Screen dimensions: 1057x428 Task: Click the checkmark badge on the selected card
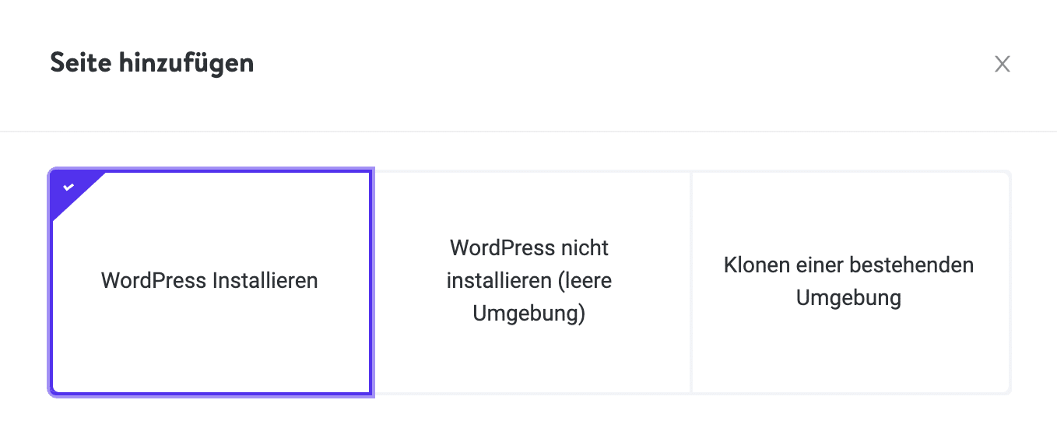tap(68, 188)
